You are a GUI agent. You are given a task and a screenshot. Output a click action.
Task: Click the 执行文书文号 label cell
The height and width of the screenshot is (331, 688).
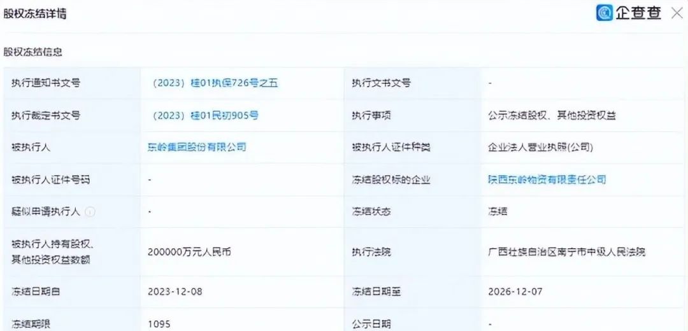[x=412, y=83]
